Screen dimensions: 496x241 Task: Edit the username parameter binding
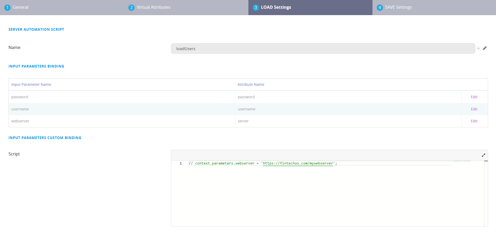click(474, 109)
